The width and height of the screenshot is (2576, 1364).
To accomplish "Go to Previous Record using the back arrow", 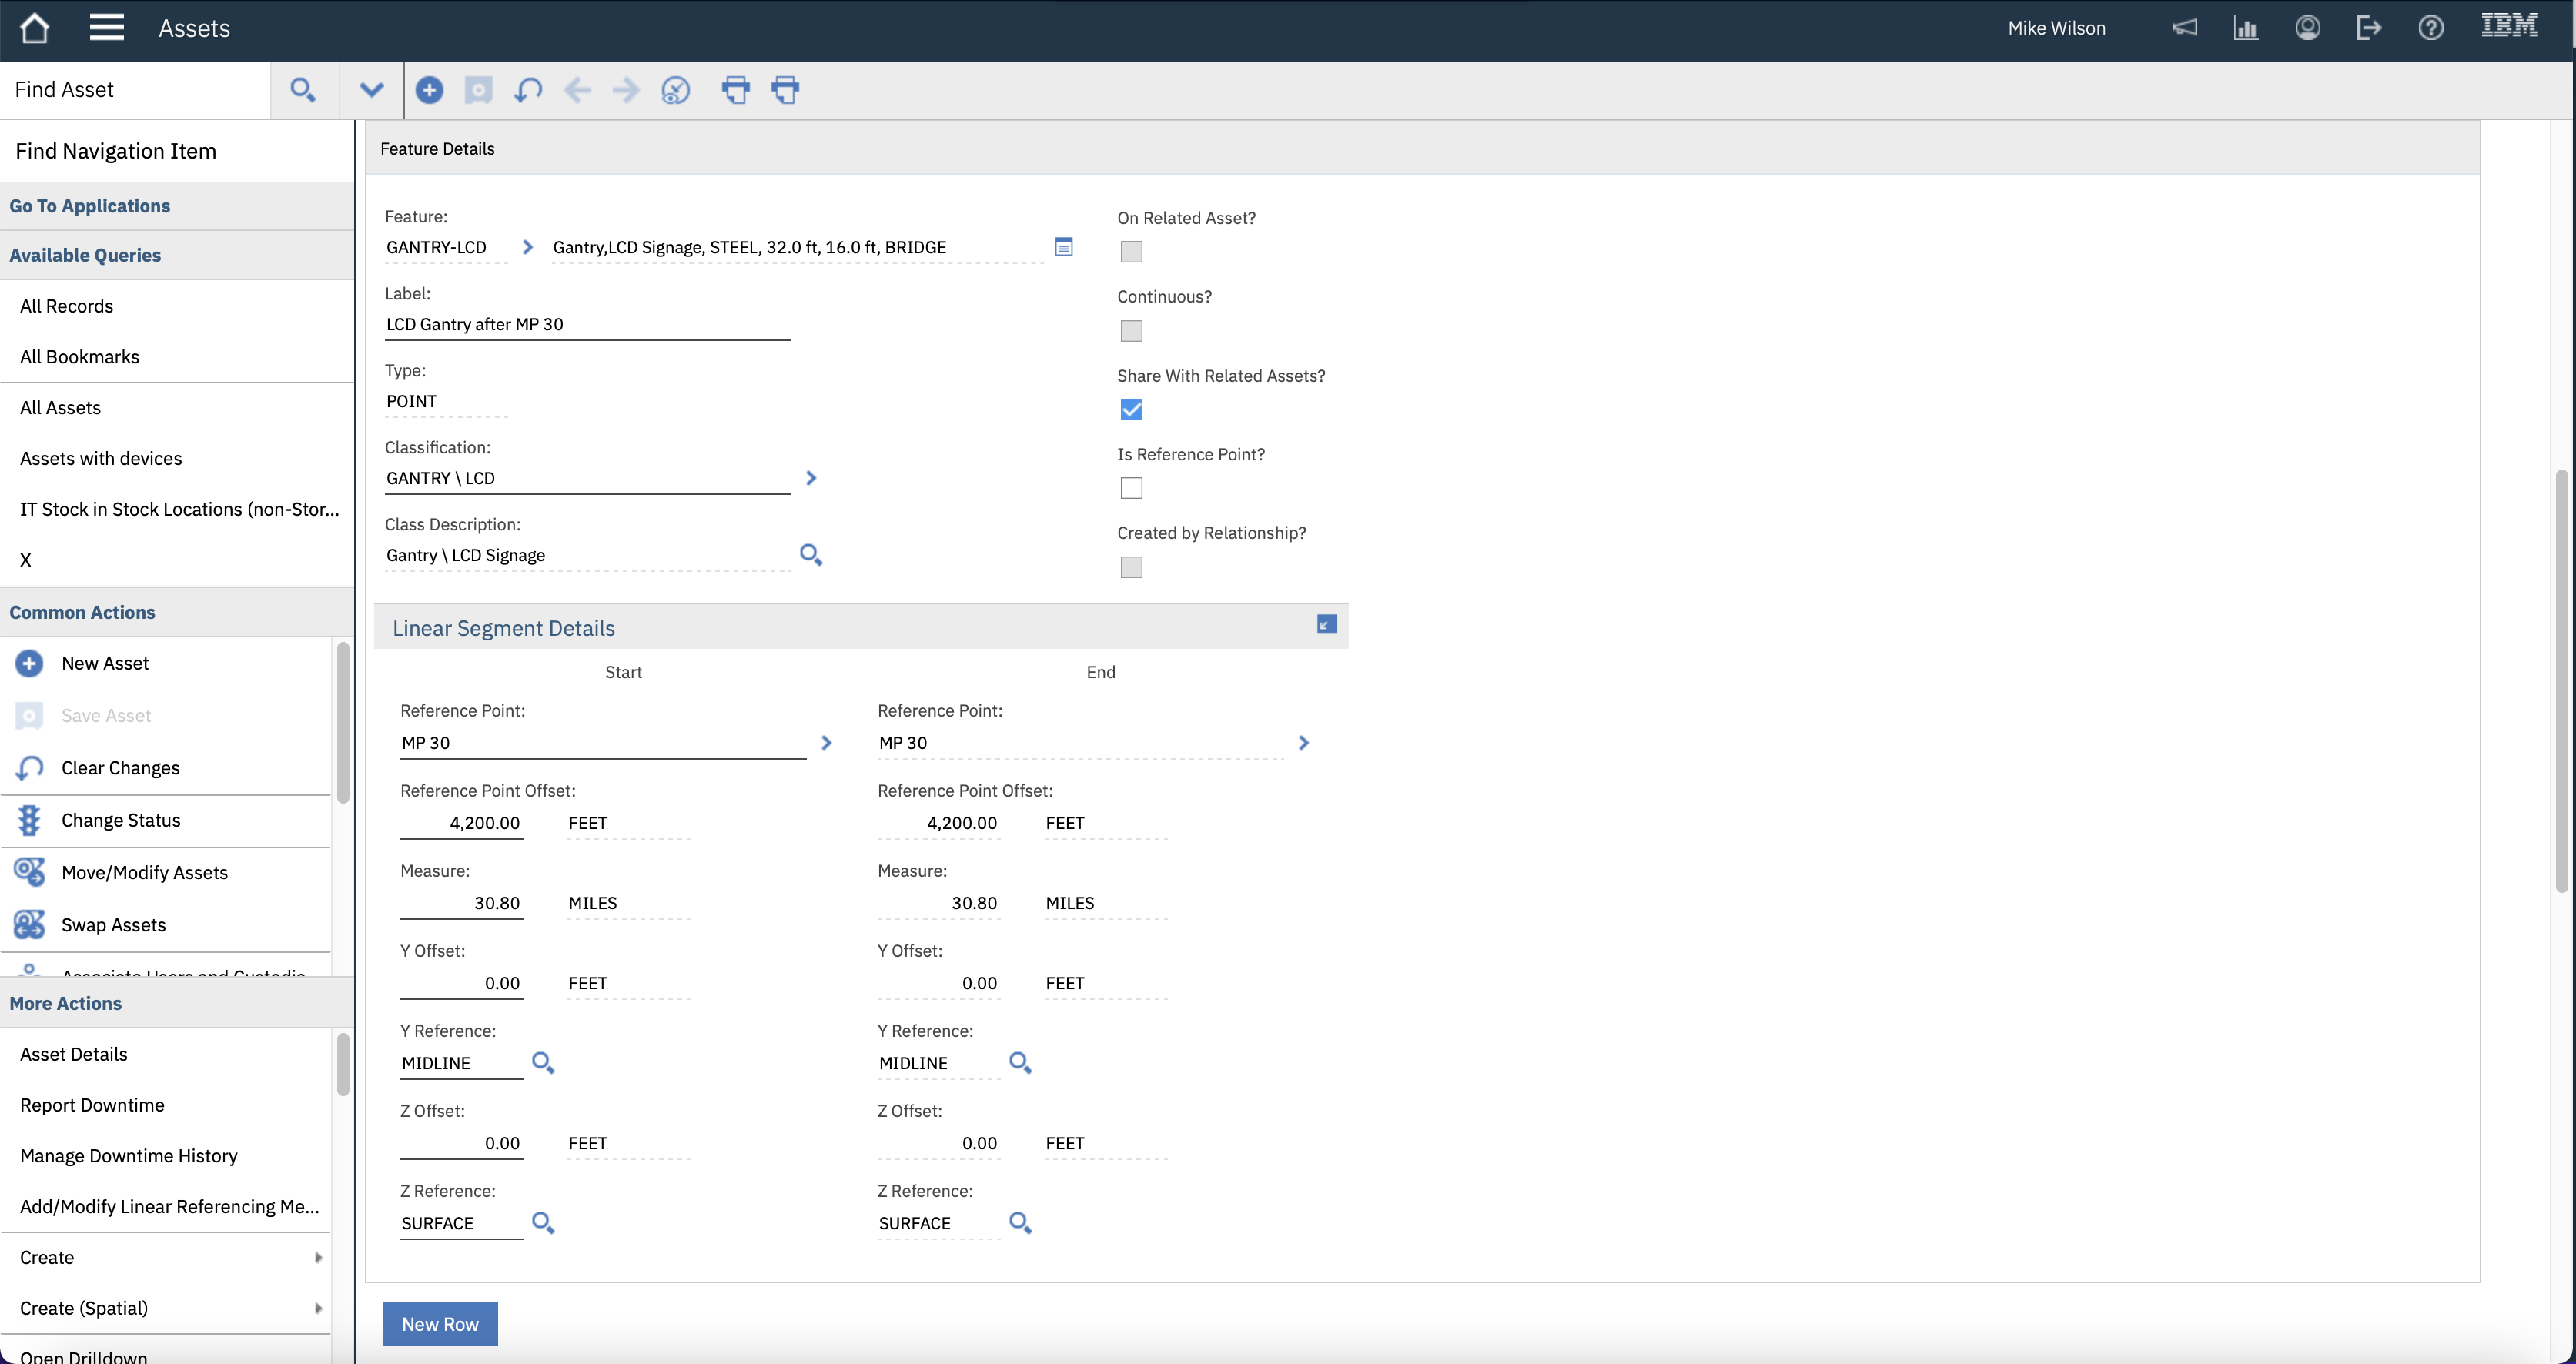I will click(x=578, y=89).
